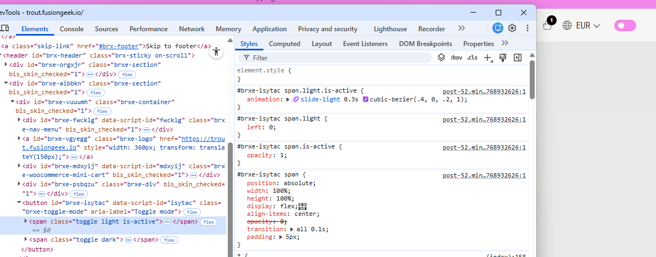
Task: Open the shopping cart icon on page
Action: (547, 25)
